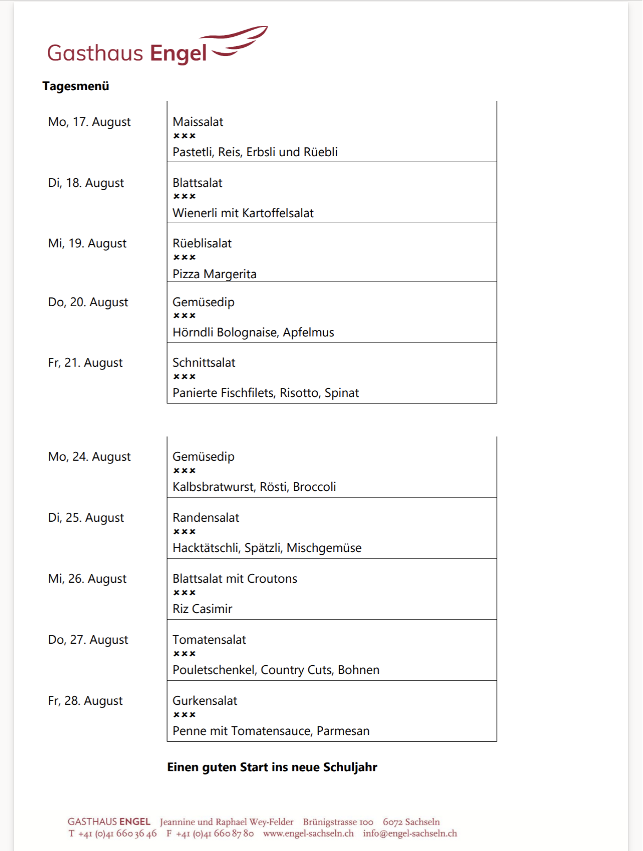Select Pastetli, Reis, Erbsli und Rüebli line
Image resolution: width=643 pixels, height=851 pixels.
tap(255, 152)
